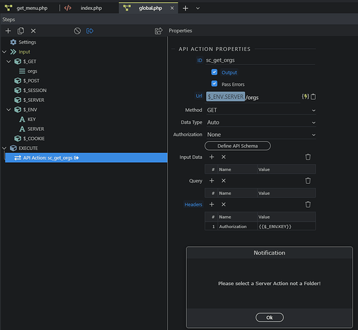Click the disable step icon
Image resolution: width=358 pixels, height=330 pixels.
[x=77, y=31]
